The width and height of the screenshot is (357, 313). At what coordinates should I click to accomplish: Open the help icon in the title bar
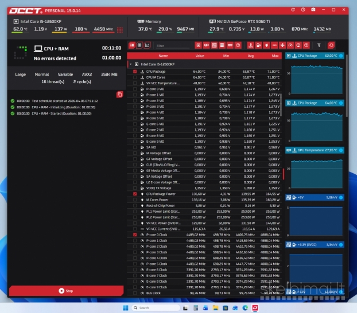pyautogui.click(x=303, y=10)
